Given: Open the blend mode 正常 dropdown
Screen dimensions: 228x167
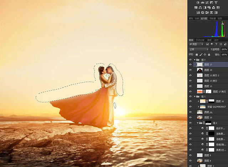Looking at the screenshot, I should [x=199, y=49].
